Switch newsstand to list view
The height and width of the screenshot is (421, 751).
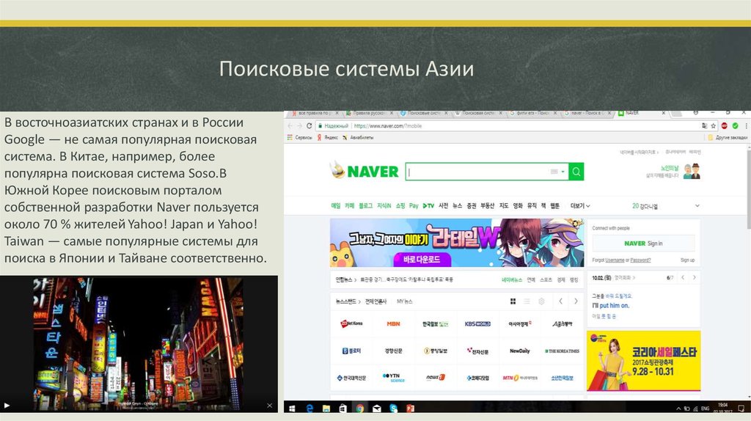click(x=527, y=301)
